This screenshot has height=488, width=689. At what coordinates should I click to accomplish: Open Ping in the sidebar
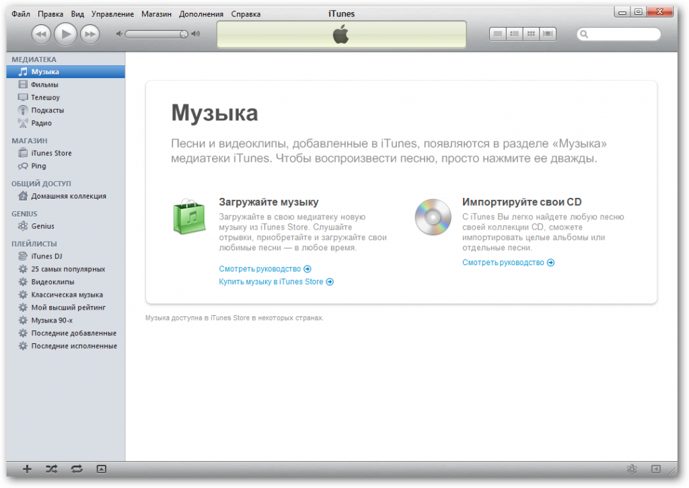tap(38, 166)
